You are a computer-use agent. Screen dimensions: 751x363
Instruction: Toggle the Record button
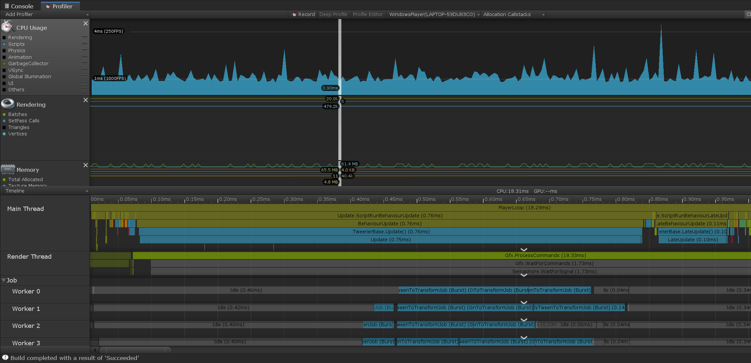(304, 14)
